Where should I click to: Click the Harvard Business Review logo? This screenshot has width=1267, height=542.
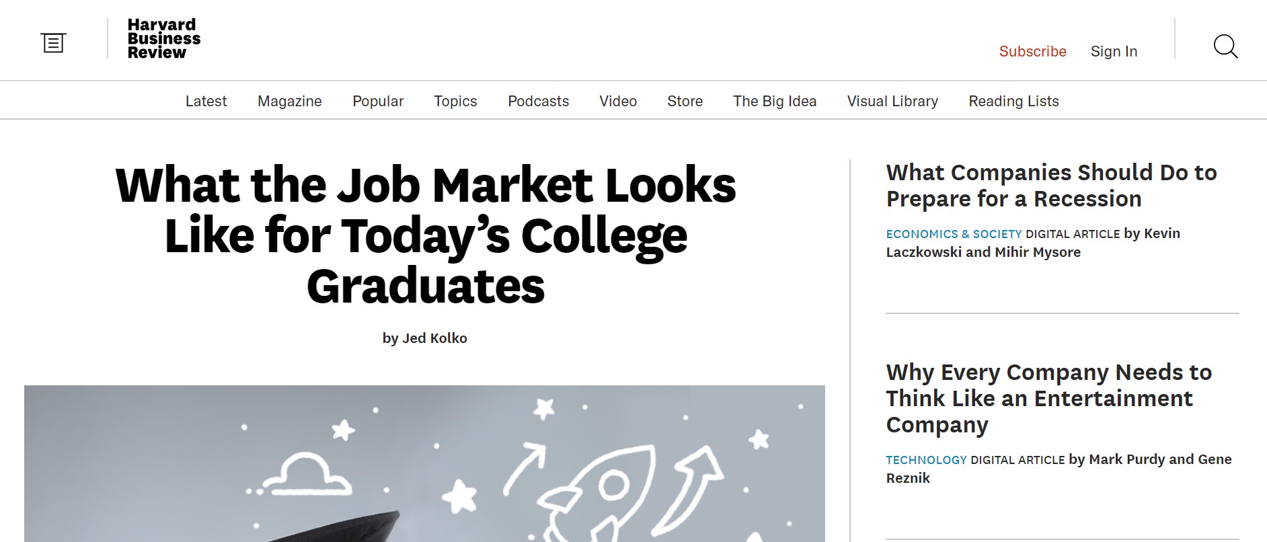(163, 39)
